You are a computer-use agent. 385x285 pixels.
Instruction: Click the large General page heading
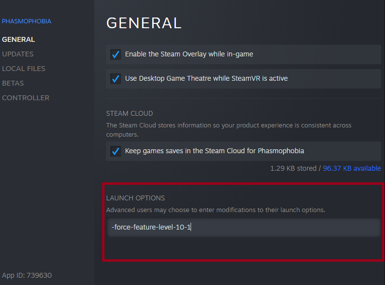144,23
